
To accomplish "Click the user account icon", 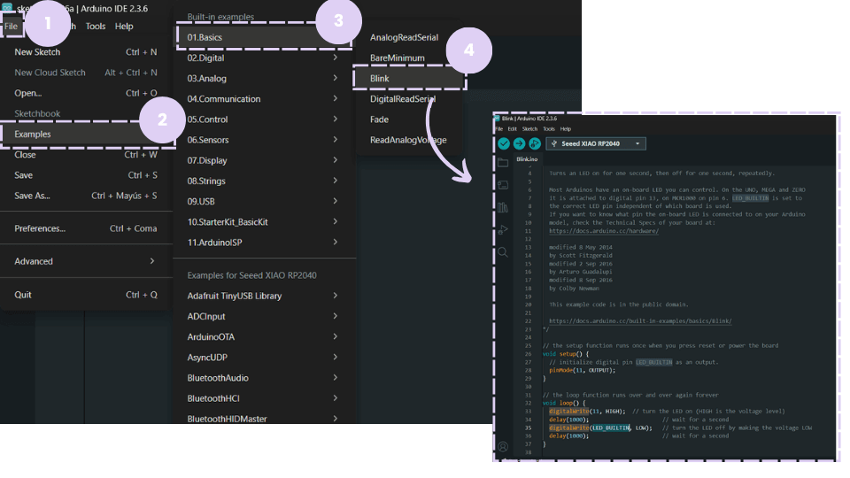I will coord(503,447).
